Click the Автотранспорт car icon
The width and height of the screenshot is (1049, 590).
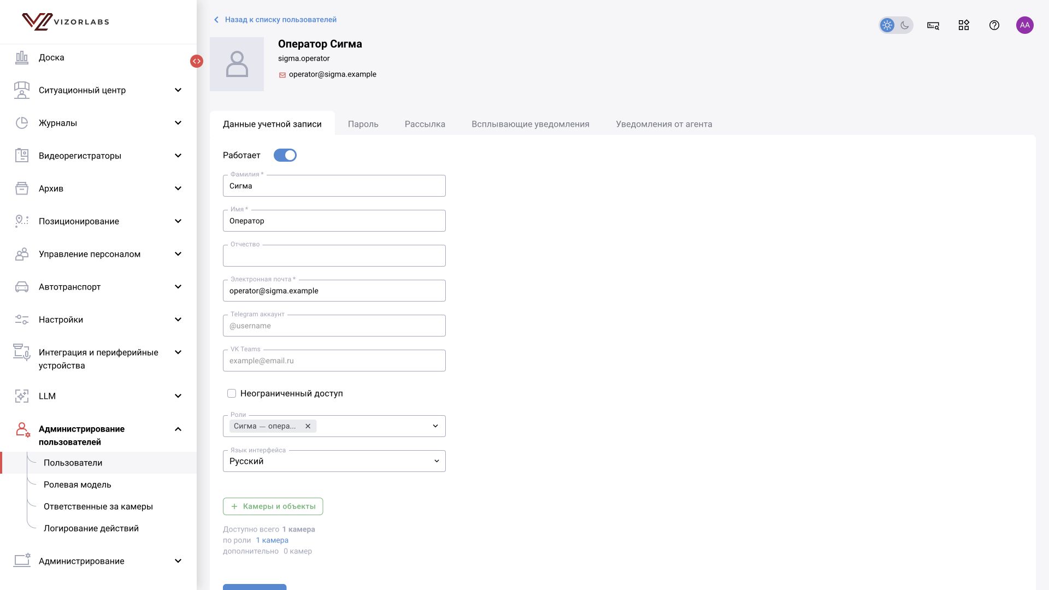22,287
